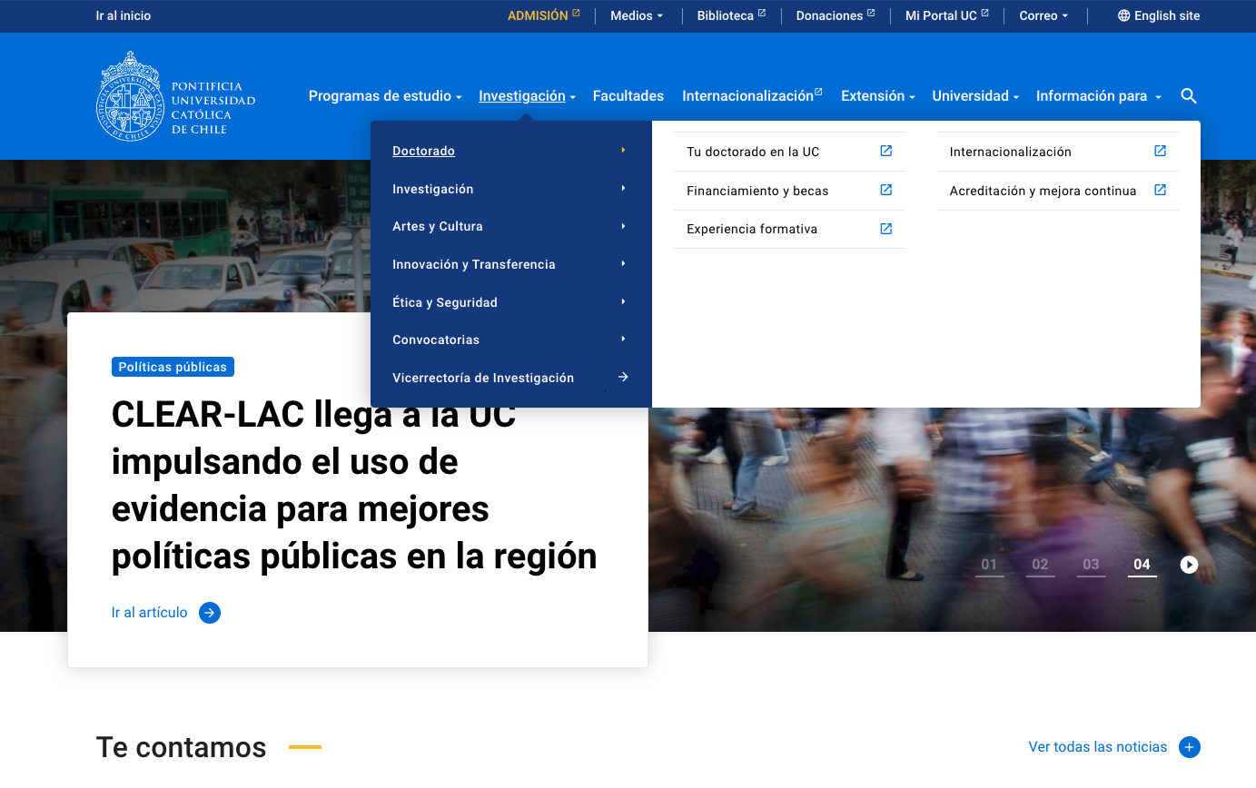Screen dimensions: 1256x788
Task: Go to Vicerrectoría de Investigación
Action: tap(510, 378)
